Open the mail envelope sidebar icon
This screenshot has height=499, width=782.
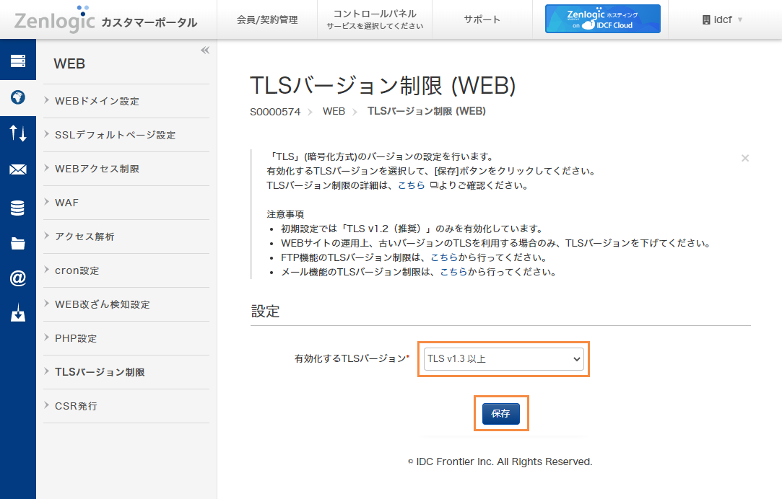(18, 170)
